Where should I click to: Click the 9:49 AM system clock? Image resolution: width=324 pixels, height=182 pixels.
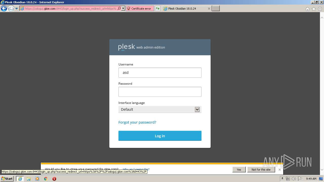(x=311, y=179)
